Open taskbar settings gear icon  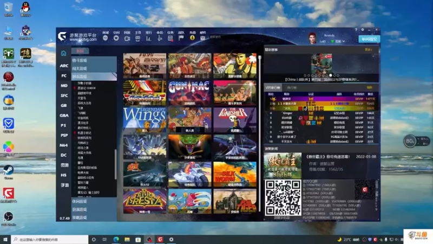click(171, 239)
